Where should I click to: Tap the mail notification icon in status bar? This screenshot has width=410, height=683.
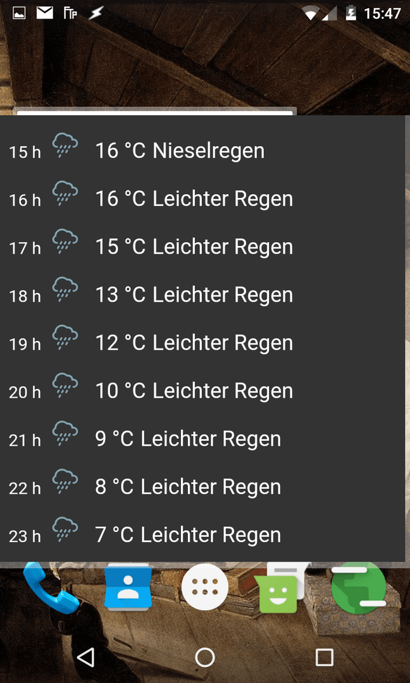[x=44, y=13]
